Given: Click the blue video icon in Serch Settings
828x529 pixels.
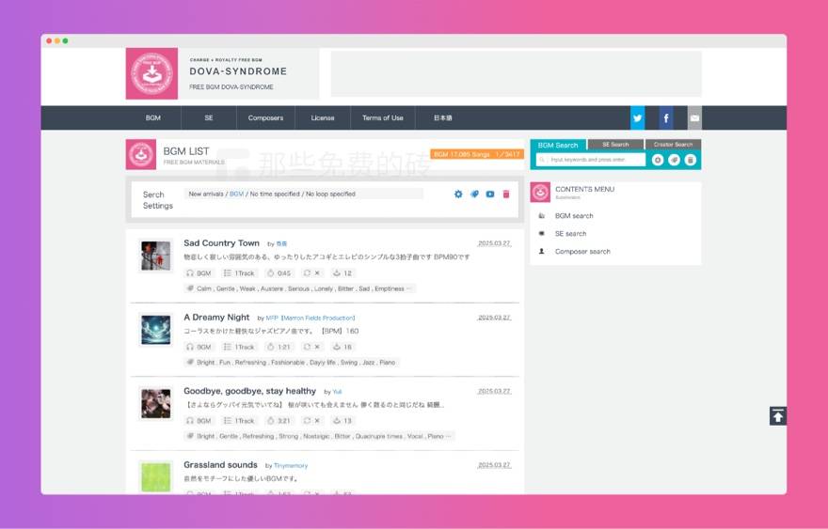Looking at the screenshot, I should (x=490, y=194).
